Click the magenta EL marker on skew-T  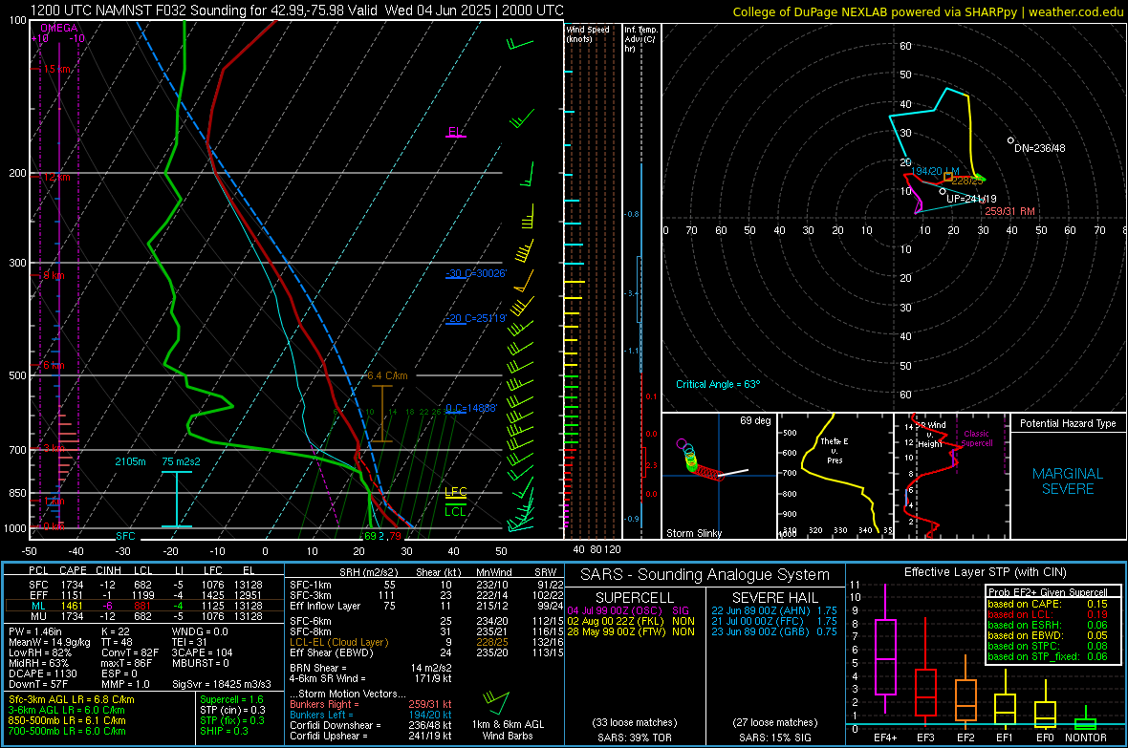455,133
